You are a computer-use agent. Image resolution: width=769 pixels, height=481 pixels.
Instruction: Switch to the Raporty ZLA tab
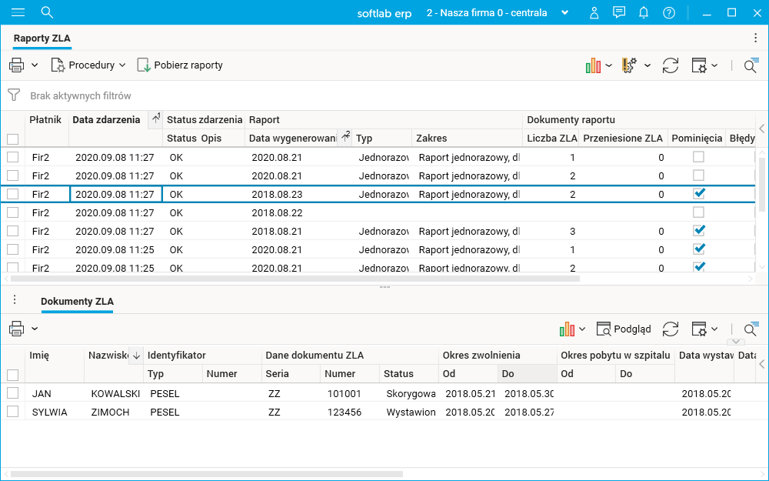click(42, 38)
